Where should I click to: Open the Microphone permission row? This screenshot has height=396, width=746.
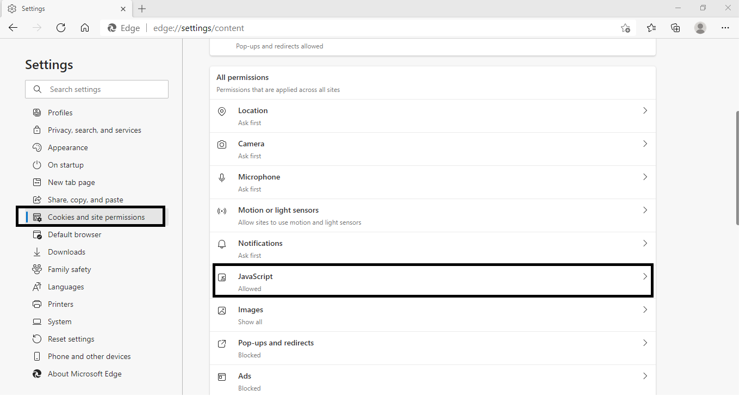pyautogui.click(x=432, y=182)
